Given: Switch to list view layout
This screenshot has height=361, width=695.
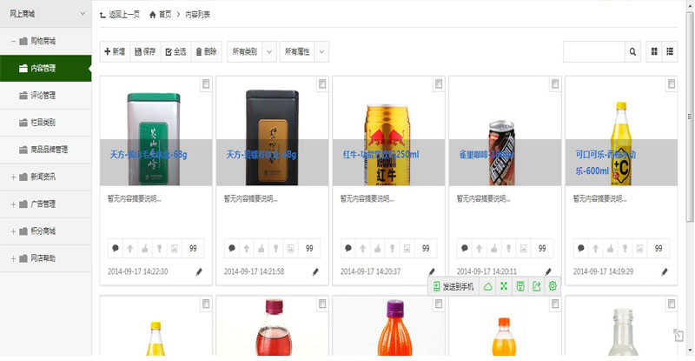Looking at the screenshot, I should (x=670, y=52).
